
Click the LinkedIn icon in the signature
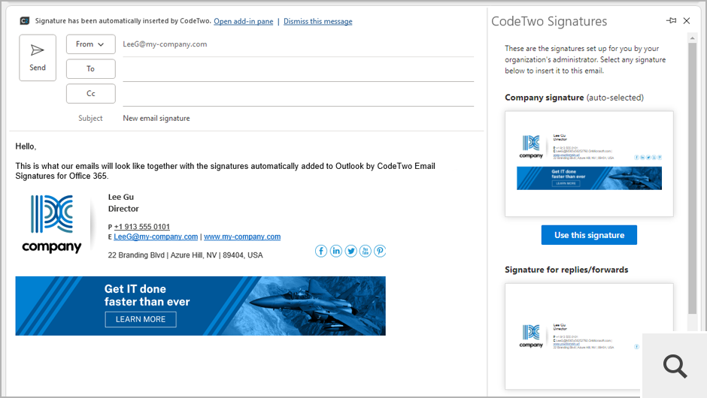(x=336, y=251)
